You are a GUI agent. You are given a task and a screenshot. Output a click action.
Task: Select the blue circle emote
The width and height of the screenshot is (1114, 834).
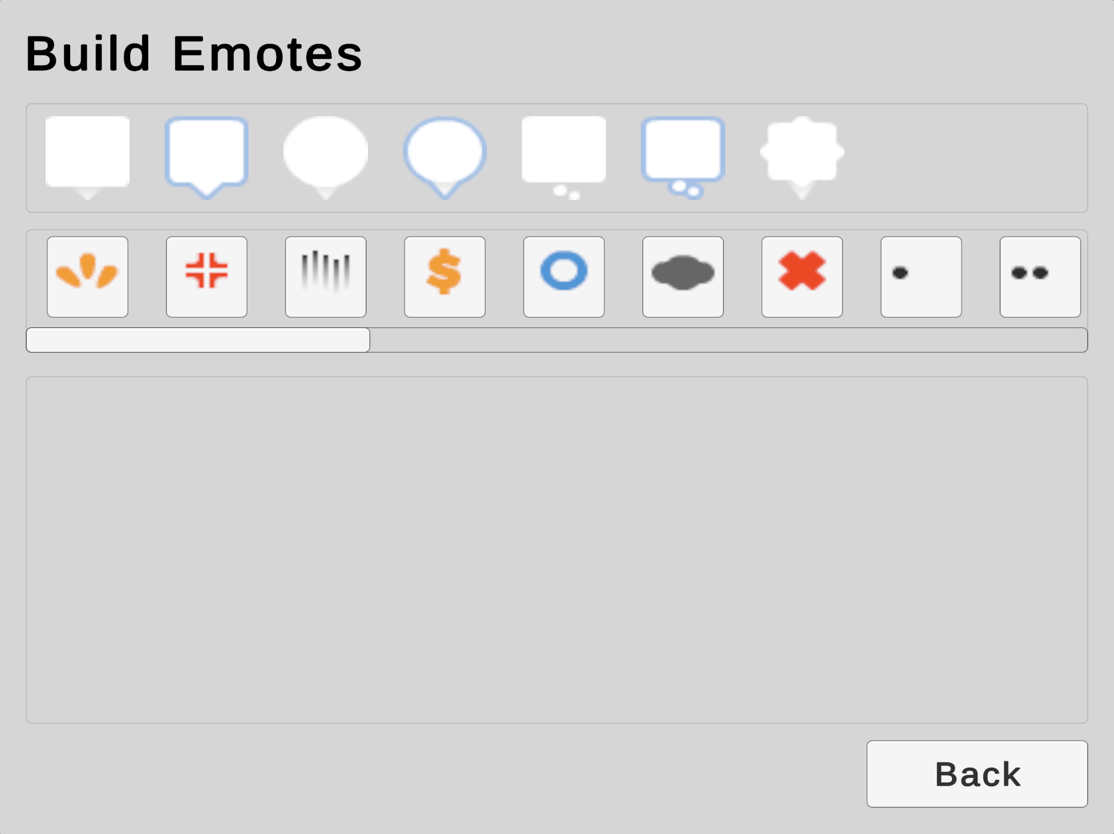(x=564, y=277)
